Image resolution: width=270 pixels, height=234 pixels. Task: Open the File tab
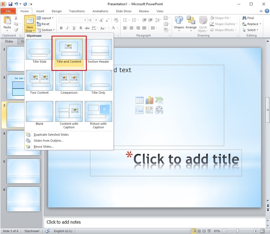tap(8, 11)
